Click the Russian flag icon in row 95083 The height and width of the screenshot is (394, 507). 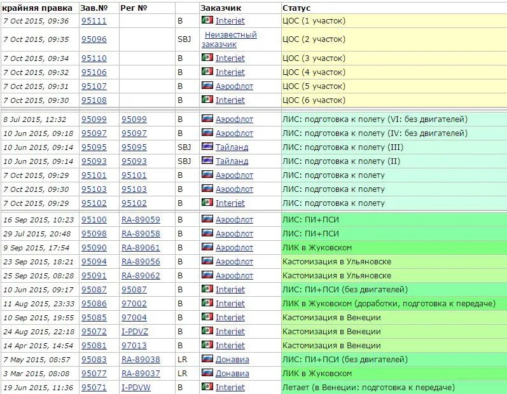207,359
